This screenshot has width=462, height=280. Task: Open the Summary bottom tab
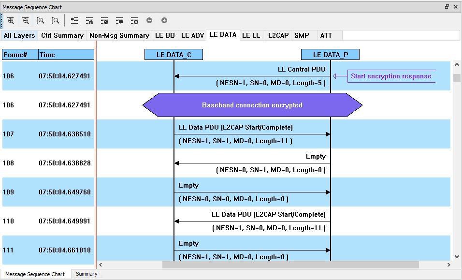[x=87, y=274]
